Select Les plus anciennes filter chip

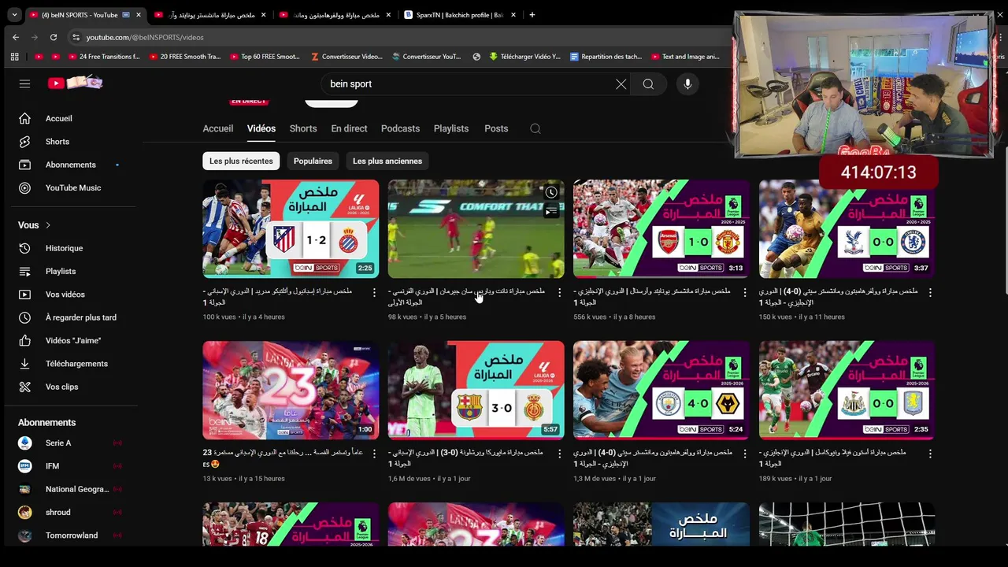tap(387, 161)
